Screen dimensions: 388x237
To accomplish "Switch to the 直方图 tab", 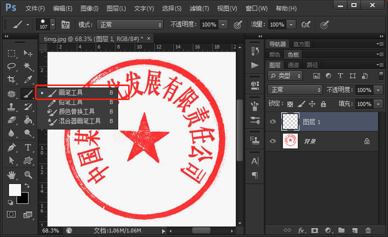I will click(301, 44).
